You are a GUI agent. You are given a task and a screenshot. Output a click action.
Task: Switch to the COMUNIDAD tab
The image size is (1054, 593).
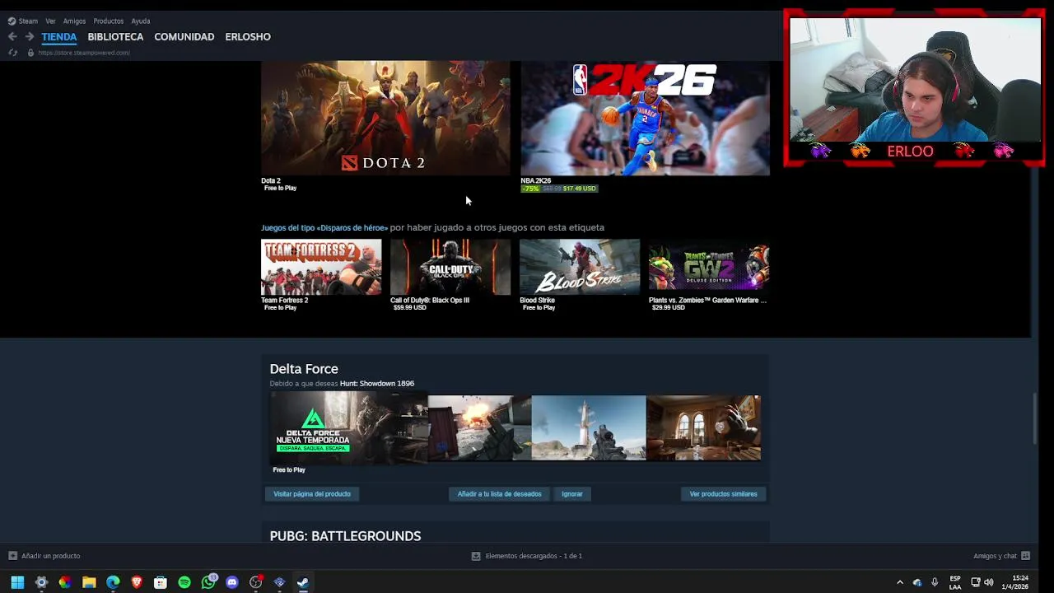184,37
